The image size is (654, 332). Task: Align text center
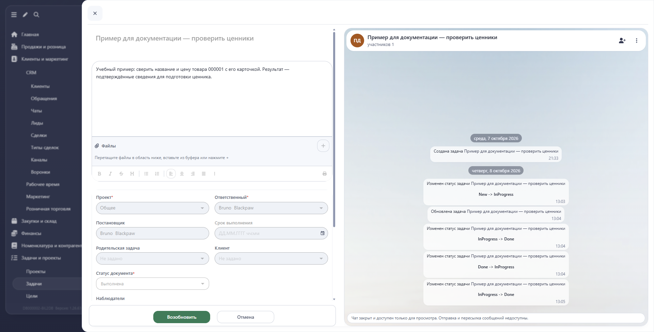click(x=182, y=174)
